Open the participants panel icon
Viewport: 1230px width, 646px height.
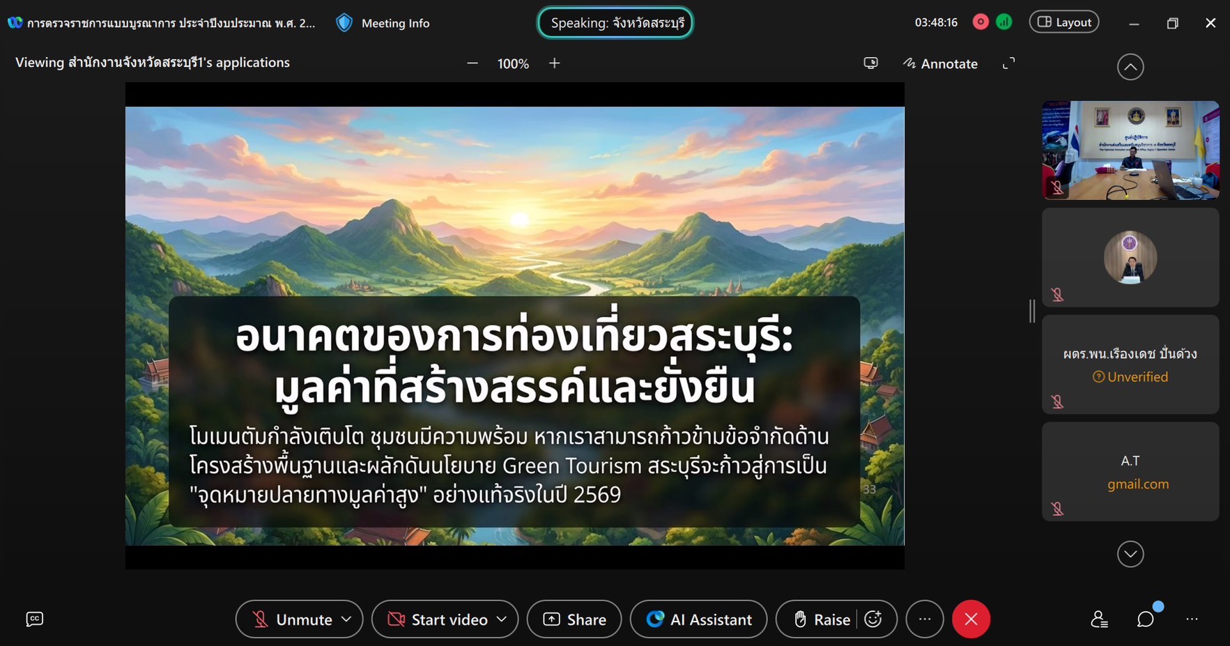[1099, 619]
